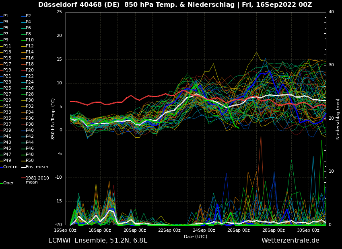Viewport: 342px width, 249px height.
Task: Click the P44 legend entry
Action: click(29, 143)
